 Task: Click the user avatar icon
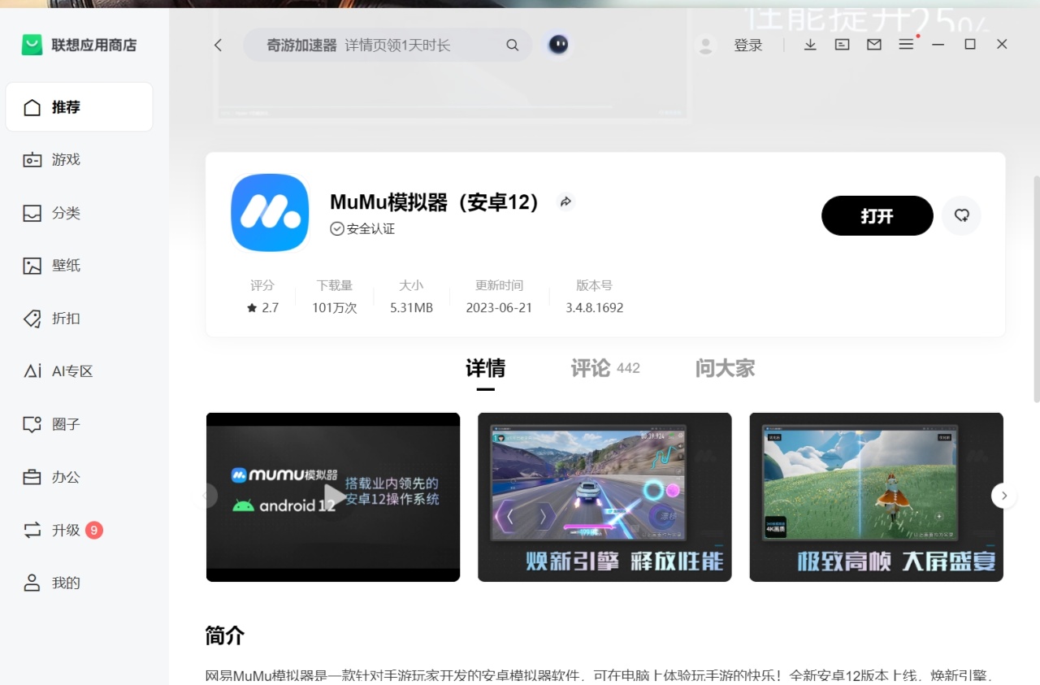(706, 46)
